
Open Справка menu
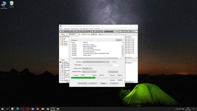point(97,29)
